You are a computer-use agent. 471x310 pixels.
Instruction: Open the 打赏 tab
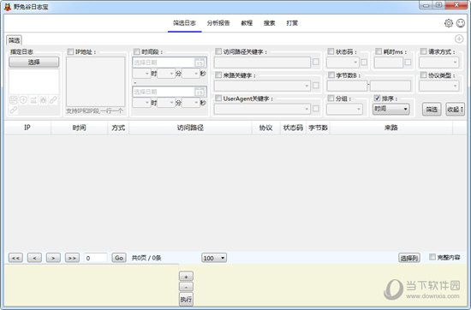292,23
